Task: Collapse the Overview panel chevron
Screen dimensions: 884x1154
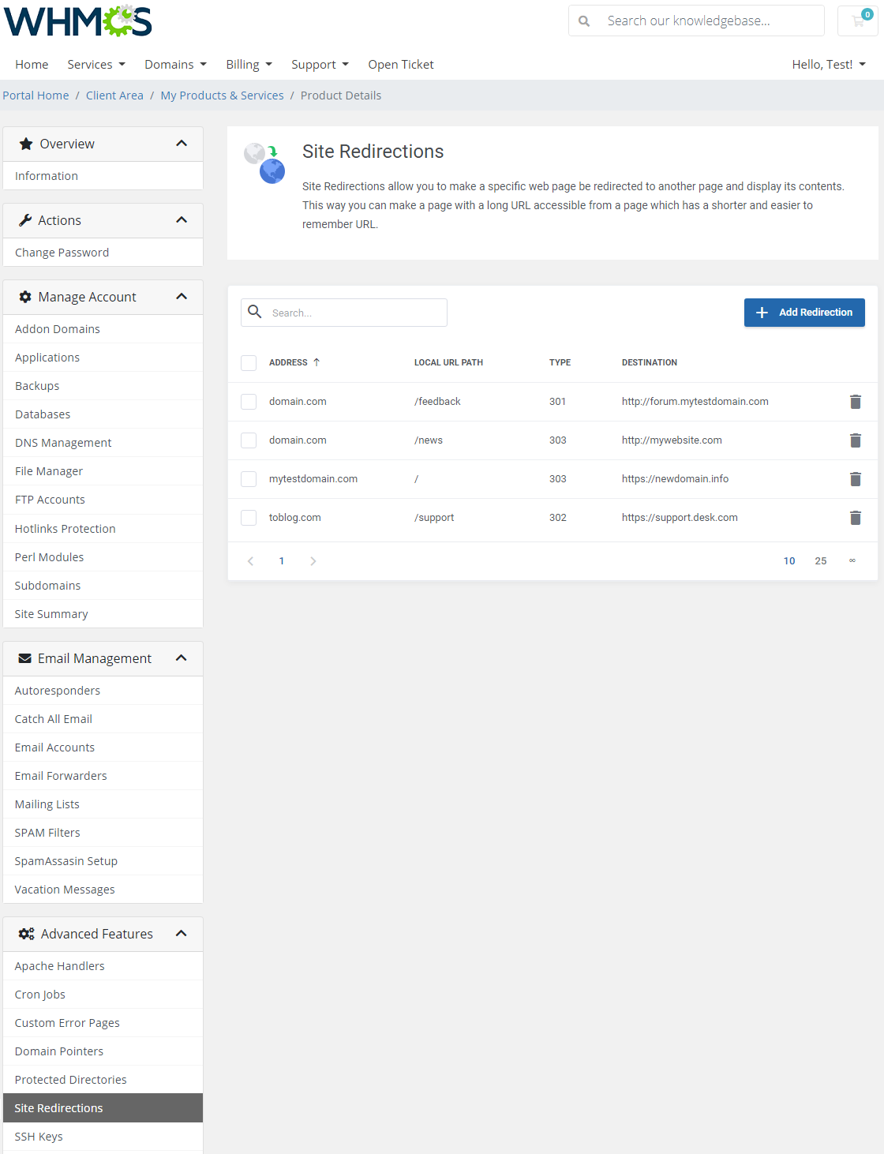Action: pyautogui.click(x=182, y=144)
